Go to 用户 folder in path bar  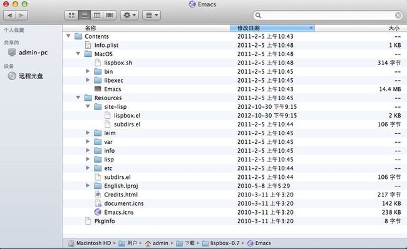128,243
